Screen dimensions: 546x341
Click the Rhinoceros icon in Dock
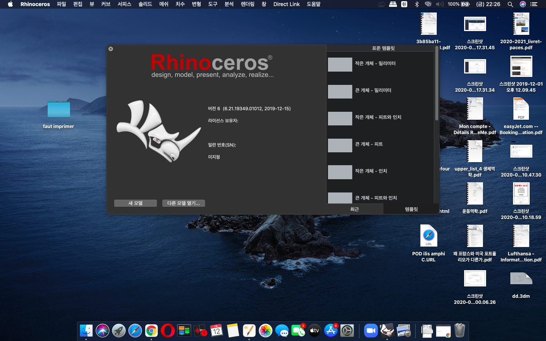[x=387, y=331]
